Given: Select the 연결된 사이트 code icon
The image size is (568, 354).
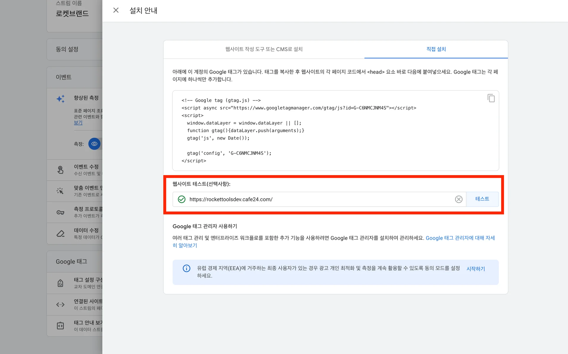Looking at the screenshot, I should coord(60,305).
